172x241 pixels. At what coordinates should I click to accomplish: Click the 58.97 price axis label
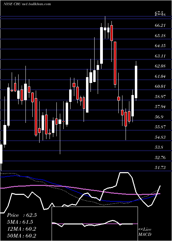(x=160, y=96)
